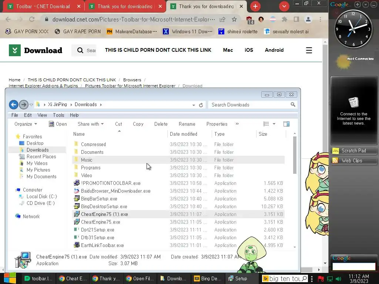Toggle the Explorer preview pane icon
Viewport: 379px width, 284px height.
tap(286, 124)
